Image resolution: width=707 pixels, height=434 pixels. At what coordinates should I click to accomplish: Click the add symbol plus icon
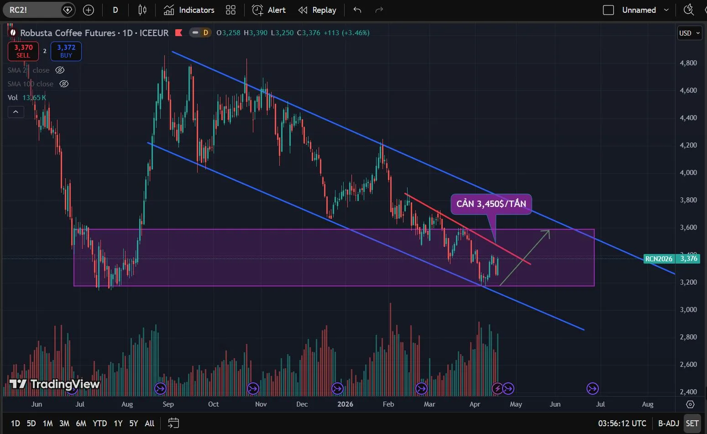pos(89,10)
